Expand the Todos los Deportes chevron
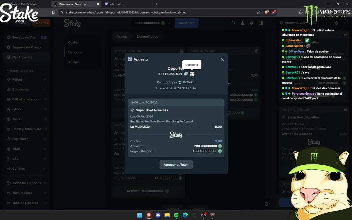352x220 pixels. tap(45, 183)
